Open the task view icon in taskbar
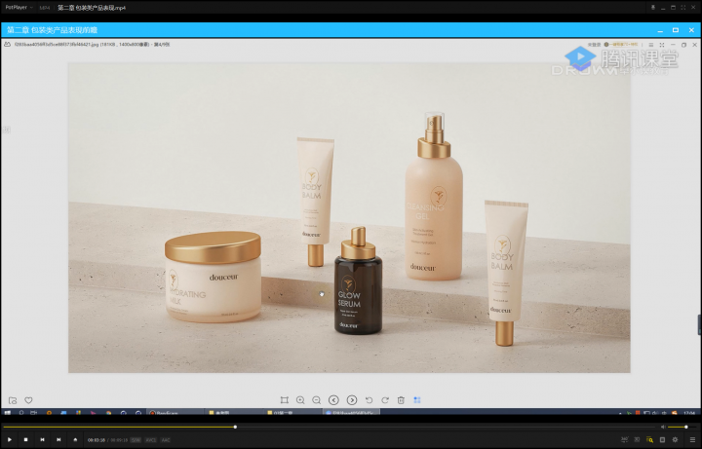Image resolution: width=702 pixels, height=449 pixels. (x=33, y=413)
